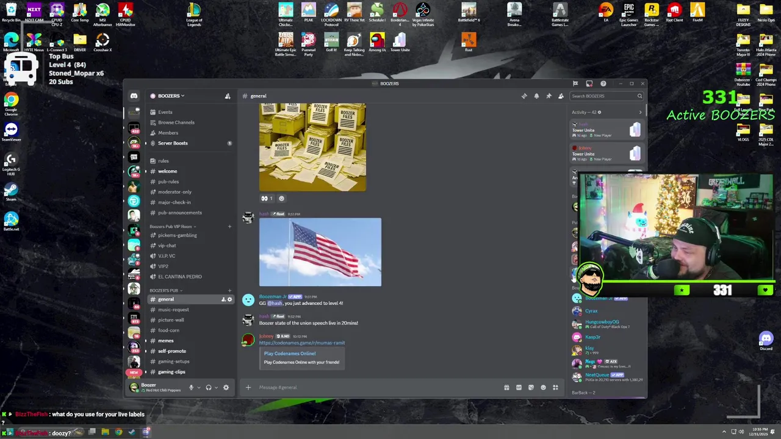Open the emoji picker icon
781x439 pixels.
543,387
